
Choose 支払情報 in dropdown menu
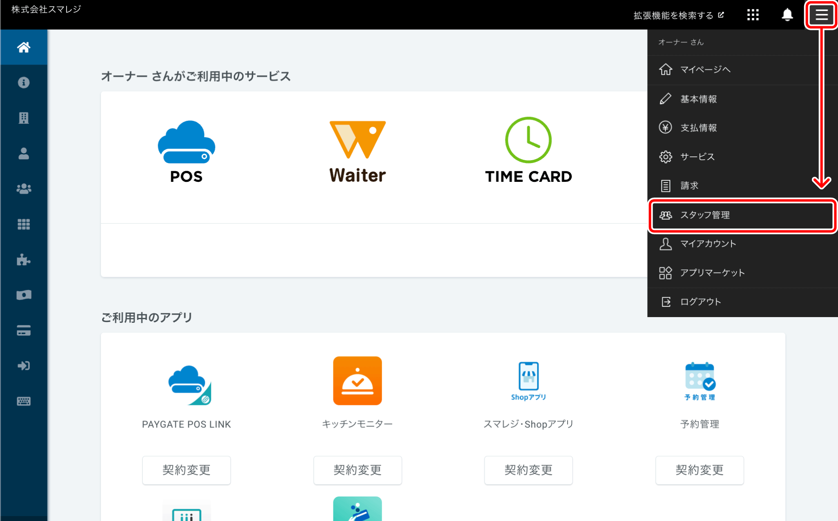click(698, 128)
